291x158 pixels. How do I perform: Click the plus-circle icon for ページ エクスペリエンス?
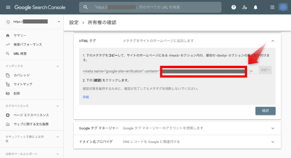click(8, 115)
